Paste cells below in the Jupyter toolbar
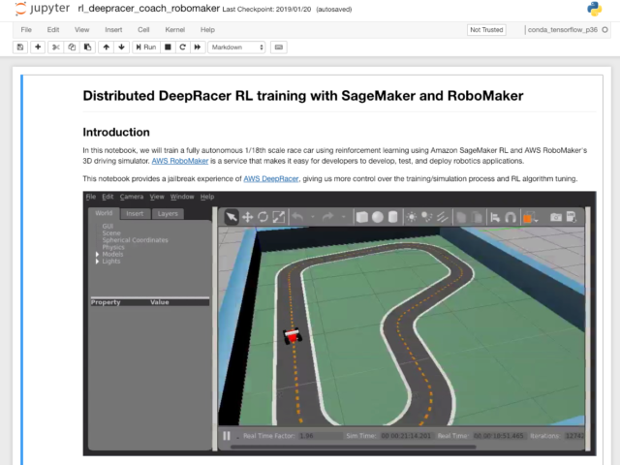 tap(87, 47)
